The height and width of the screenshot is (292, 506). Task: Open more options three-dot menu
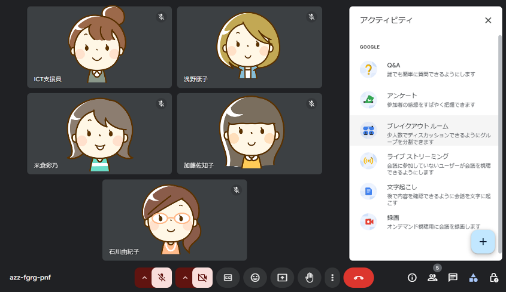[332, 278]
